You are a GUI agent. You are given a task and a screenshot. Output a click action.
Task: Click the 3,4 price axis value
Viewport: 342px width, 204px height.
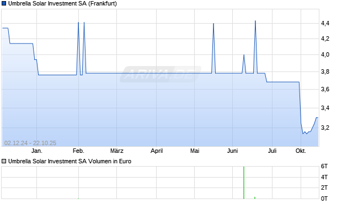(x=325, y=108)
